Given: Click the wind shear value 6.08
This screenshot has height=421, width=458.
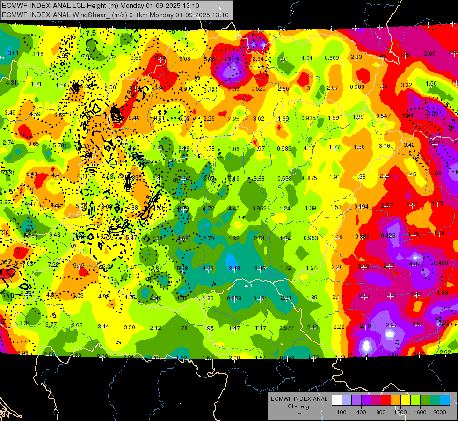Looking at the screenshot, I should (185, 59).
